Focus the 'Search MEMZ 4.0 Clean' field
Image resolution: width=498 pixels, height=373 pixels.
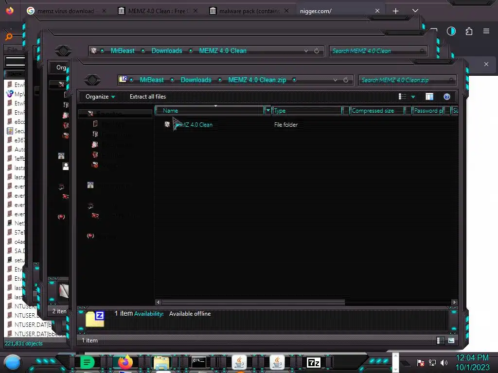click(378, 51)
